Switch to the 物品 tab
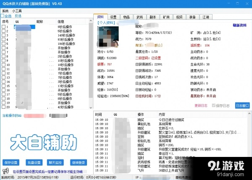The height and width of the screenshot is (180, 252). coord(126,17)
